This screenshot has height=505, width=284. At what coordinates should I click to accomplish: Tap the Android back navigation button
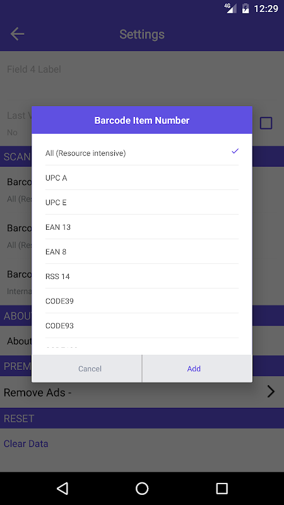coord(62,488)
